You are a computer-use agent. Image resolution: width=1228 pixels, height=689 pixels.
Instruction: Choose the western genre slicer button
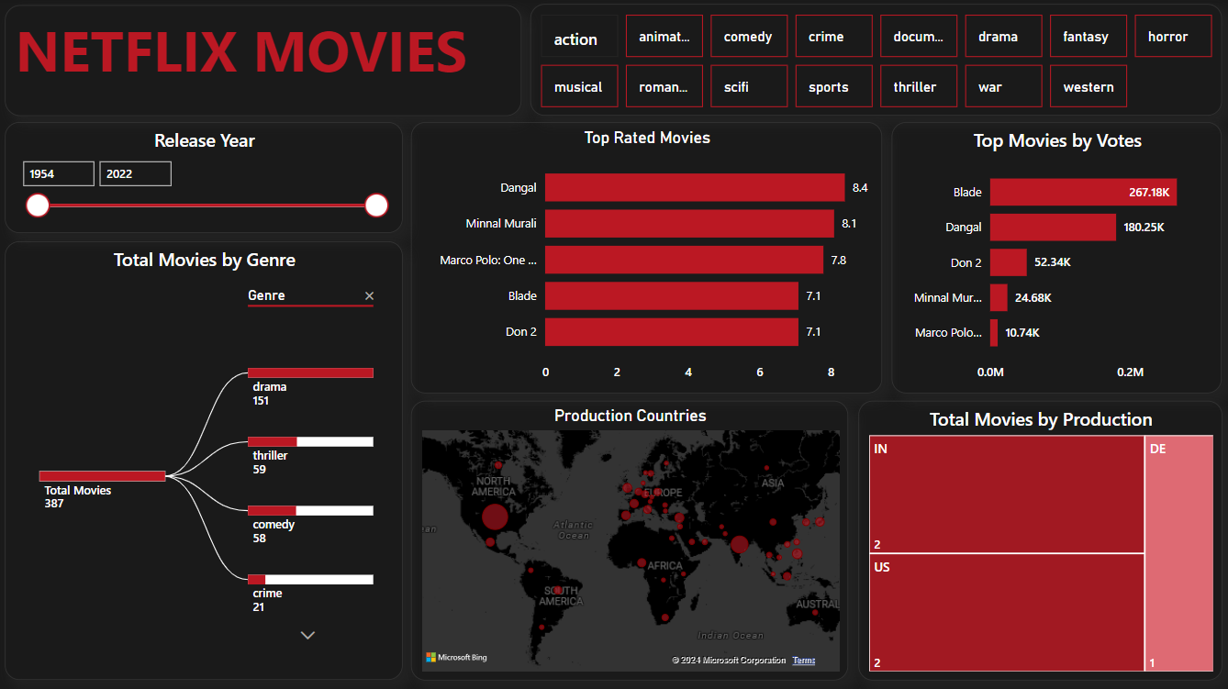pos(1088,87)
